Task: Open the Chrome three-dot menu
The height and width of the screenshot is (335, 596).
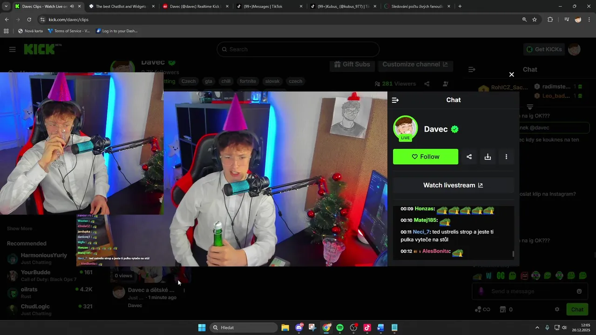Action: click(x=589, y=20)
